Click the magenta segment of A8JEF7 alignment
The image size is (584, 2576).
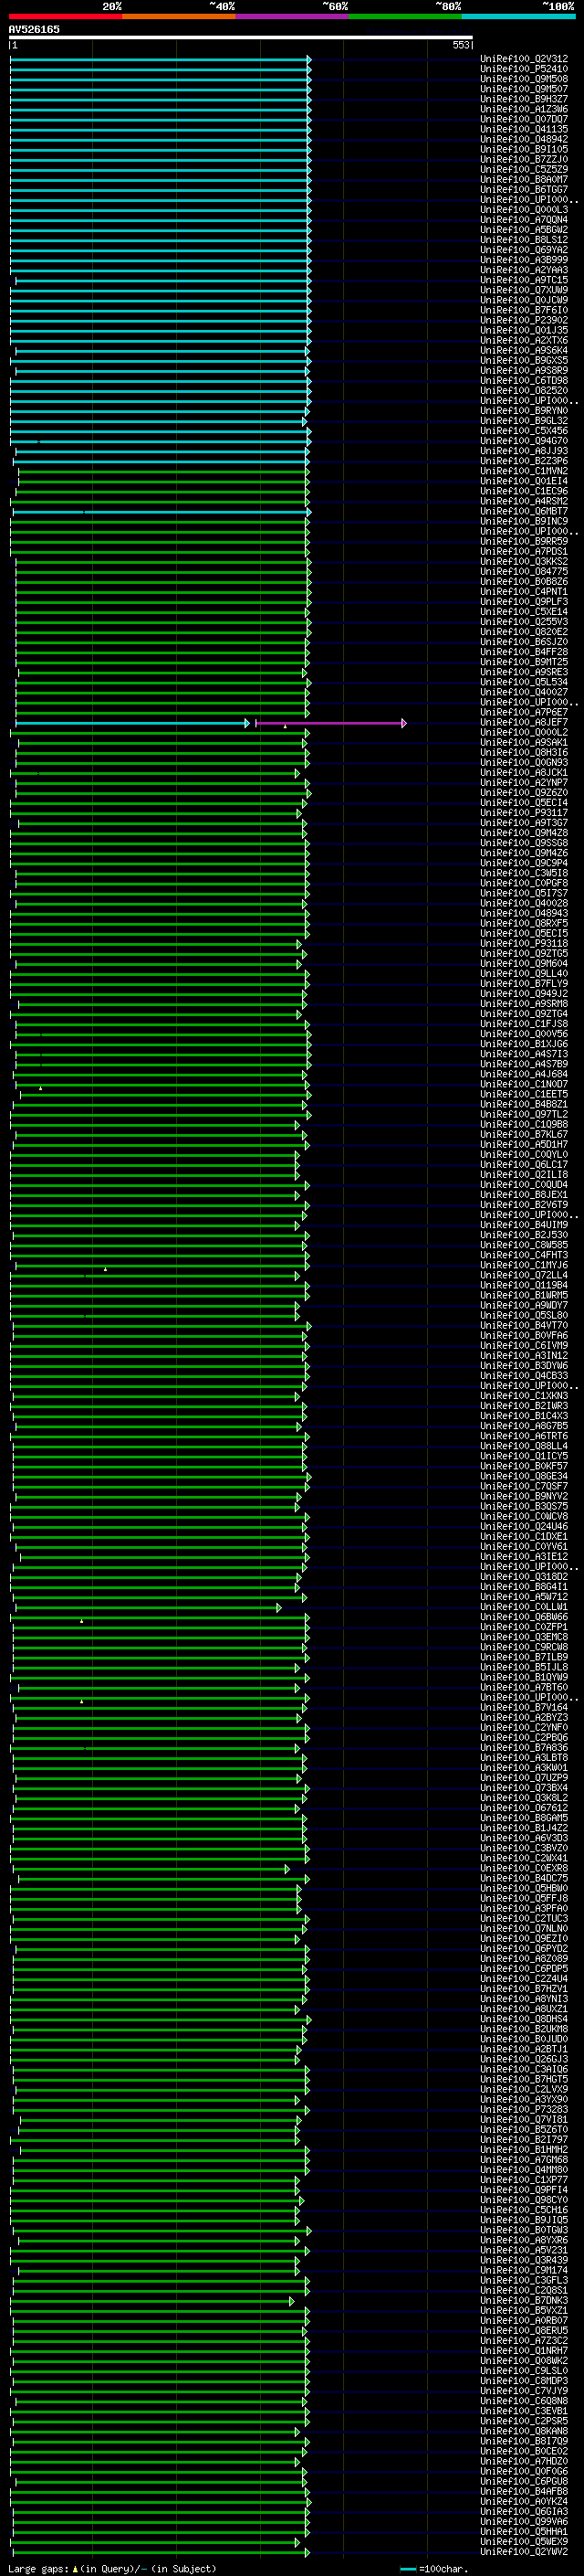[x=330, y=722]
